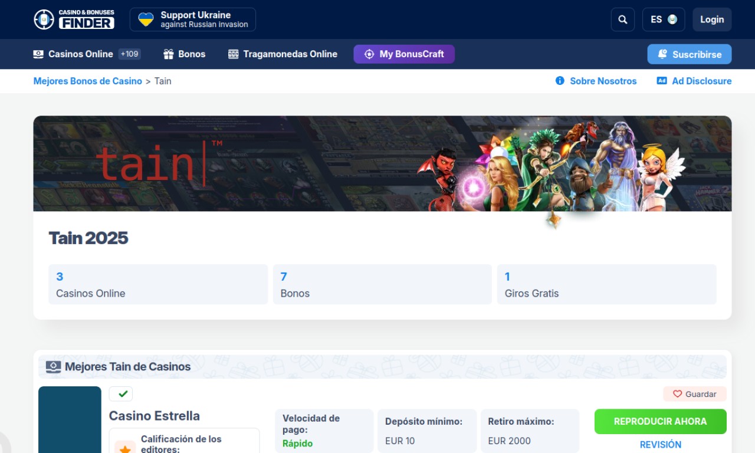Select the slot machine icon next to Tragamonedas

[233, 54]
